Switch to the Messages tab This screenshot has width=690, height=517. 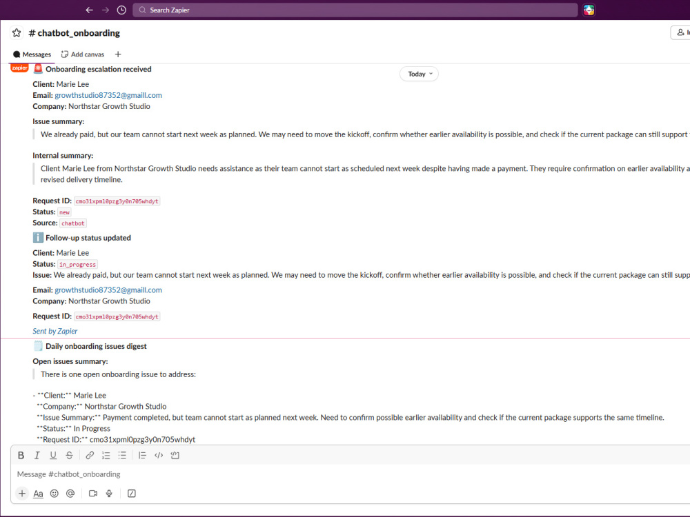[x=32, y=54]
